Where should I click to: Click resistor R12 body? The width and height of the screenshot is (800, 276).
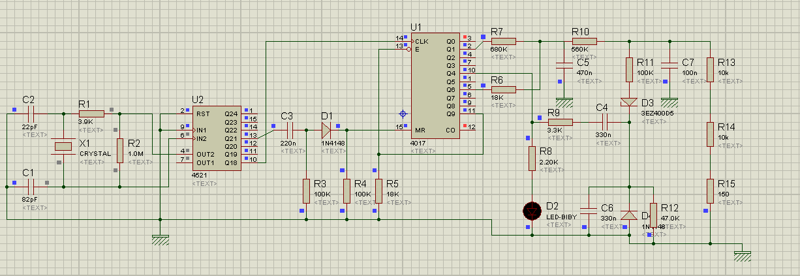pyautogui.click(x=654, y=215)
